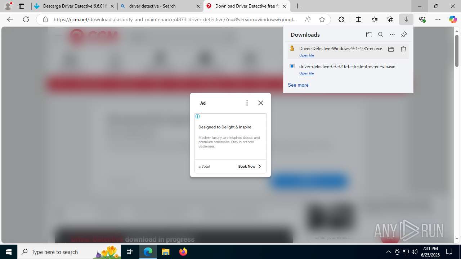This screenshot has height=259, width=461.
Task: Show hidden system tray icons
Action: click(x=388, y=252)
